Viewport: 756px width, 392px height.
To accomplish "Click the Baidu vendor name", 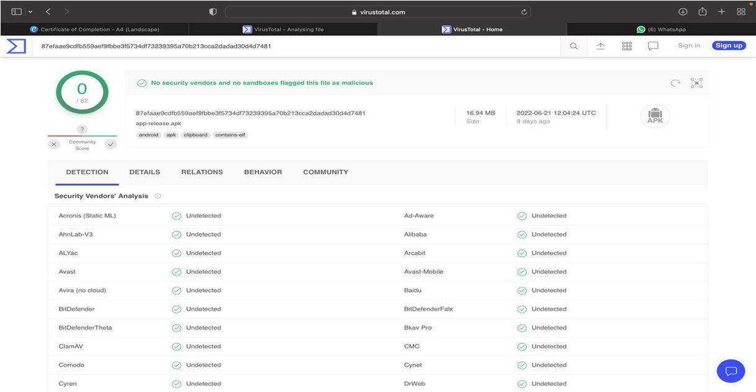I will (413, 290).
